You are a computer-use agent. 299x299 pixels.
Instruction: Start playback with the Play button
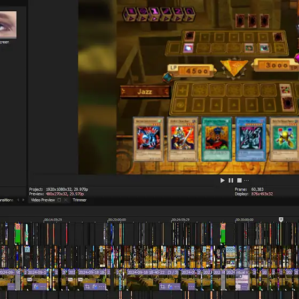coord(222,180)
